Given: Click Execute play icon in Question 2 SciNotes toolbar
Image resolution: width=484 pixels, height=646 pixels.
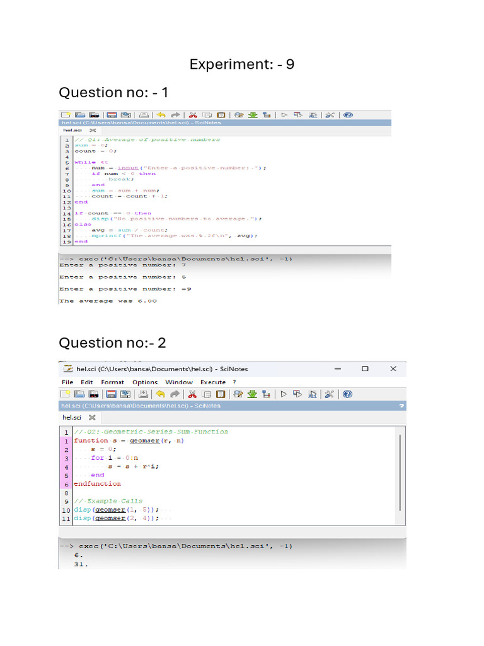Looking at the screenshot, I should pyautogui.click(x=284, y=394).
